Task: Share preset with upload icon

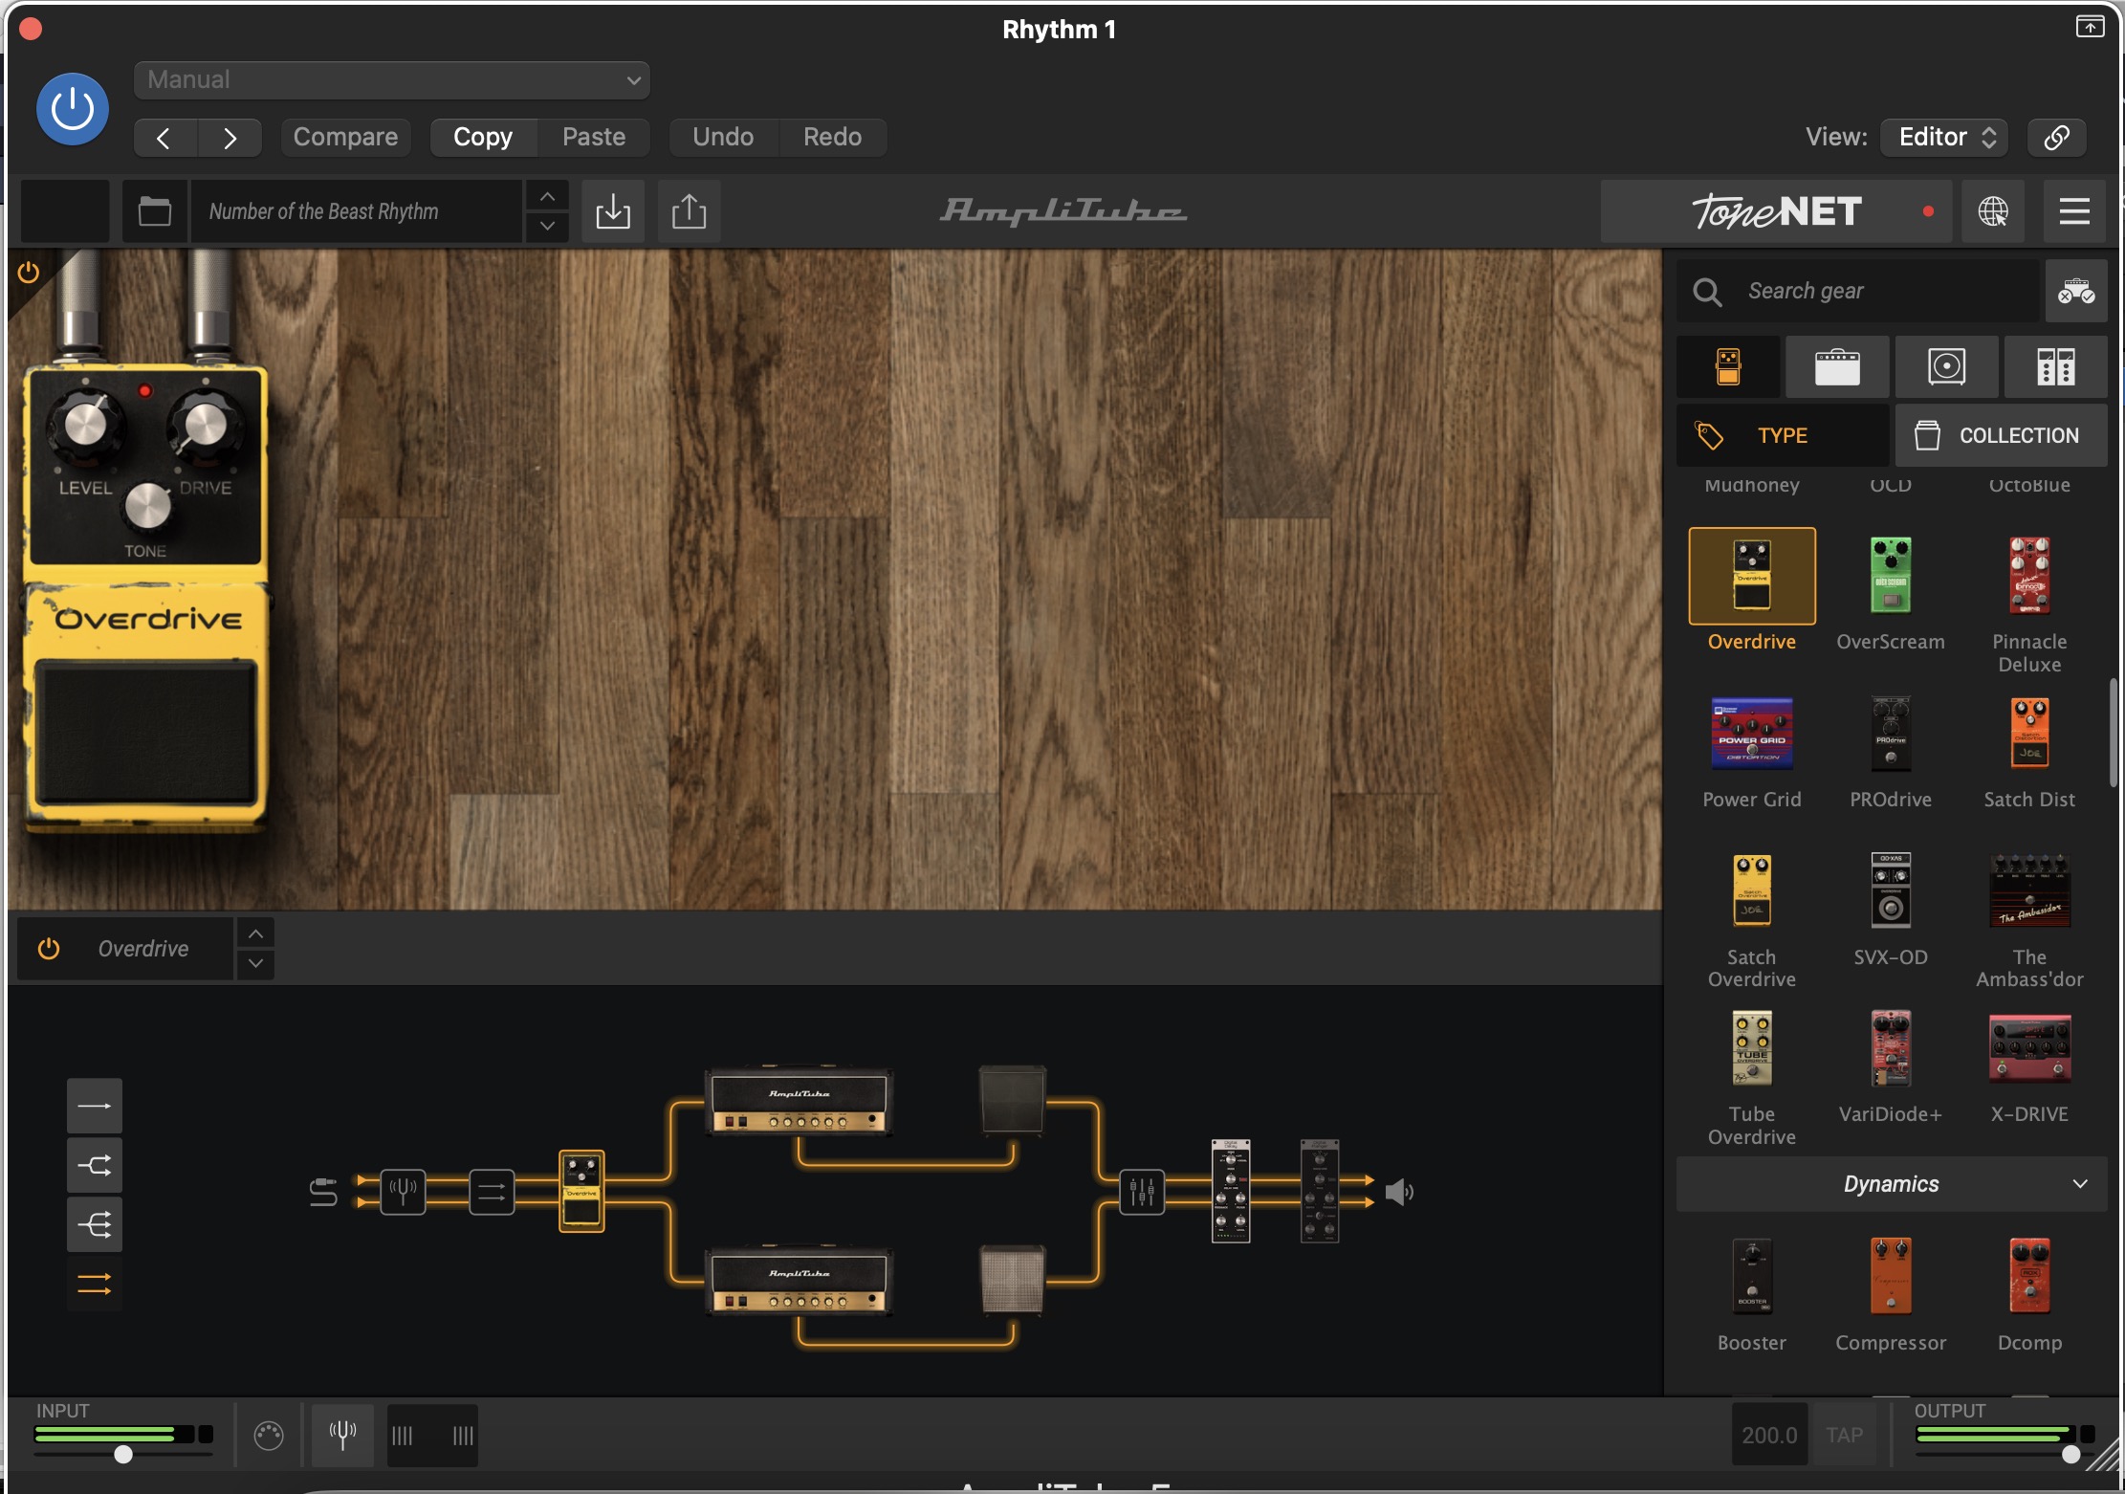Action: tap(689, 211)
